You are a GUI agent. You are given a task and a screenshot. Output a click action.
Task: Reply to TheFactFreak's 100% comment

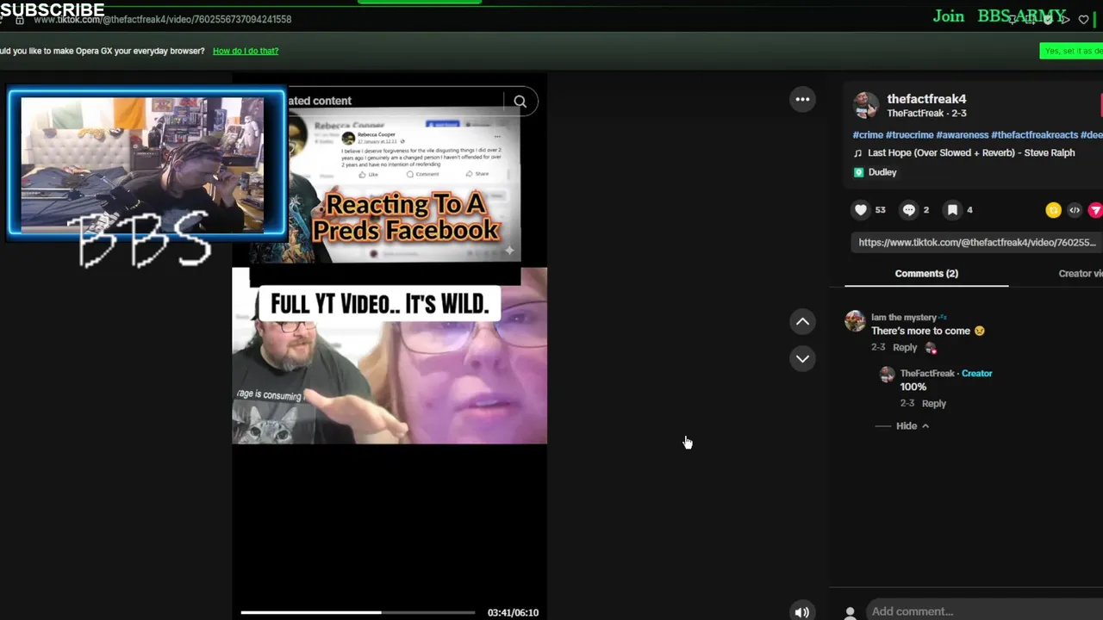[x=934, y=404]
